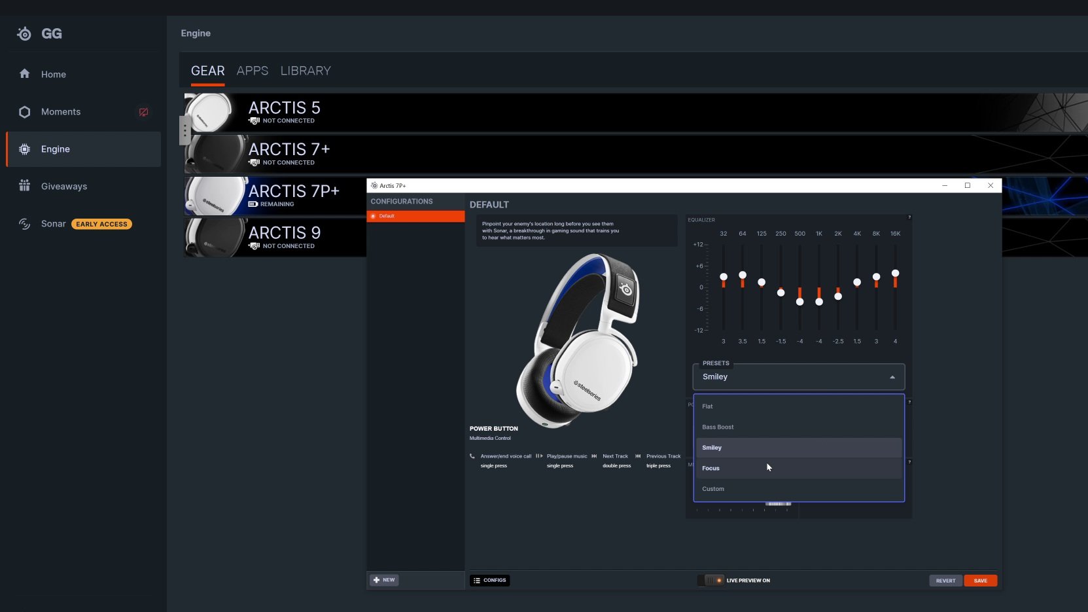Open the Arctis 5 device row
This screenshot has height=612, width=1088.
click(x=635, y=113)
